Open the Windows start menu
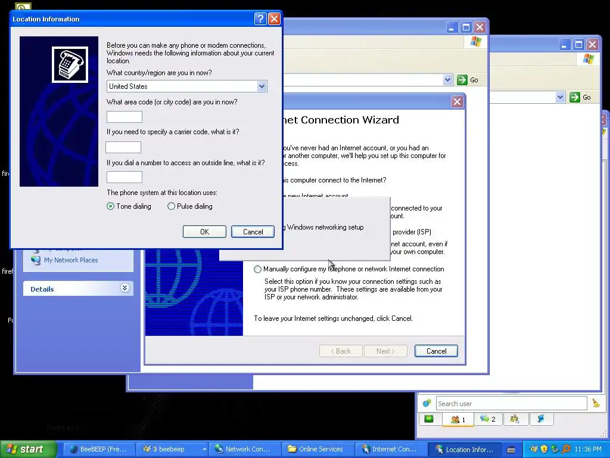Viewport: 610px width, 458px height. click(28, 449)
